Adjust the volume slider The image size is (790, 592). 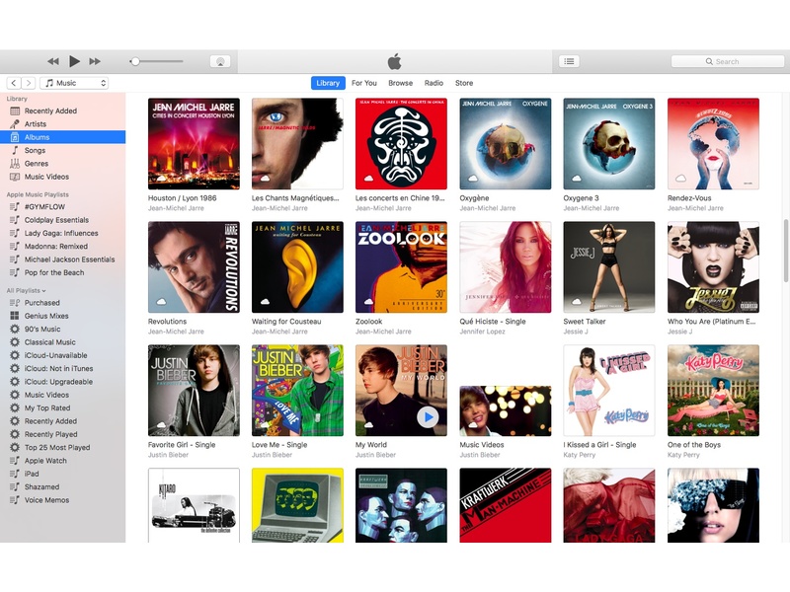(157, 61)
